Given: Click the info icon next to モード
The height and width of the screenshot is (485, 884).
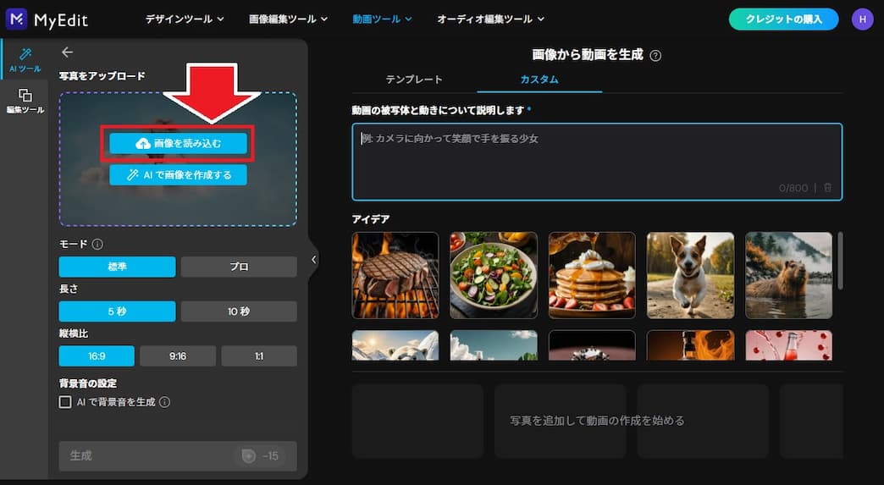Looking at the screenshot, I should 97,245.
